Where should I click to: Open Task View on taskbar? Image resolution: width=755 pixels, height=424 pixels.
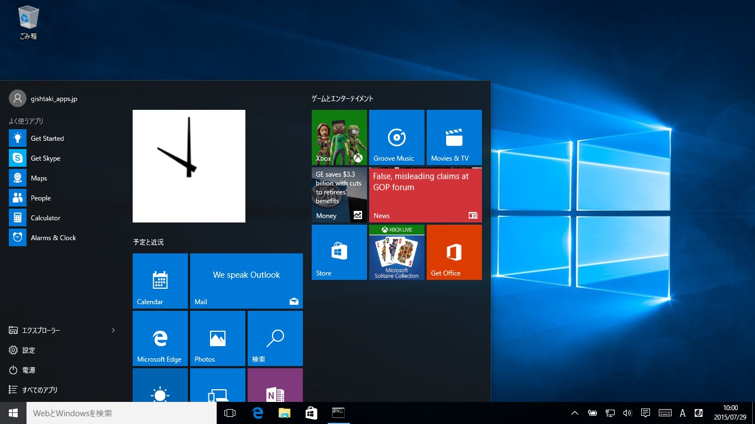(230, 413)
